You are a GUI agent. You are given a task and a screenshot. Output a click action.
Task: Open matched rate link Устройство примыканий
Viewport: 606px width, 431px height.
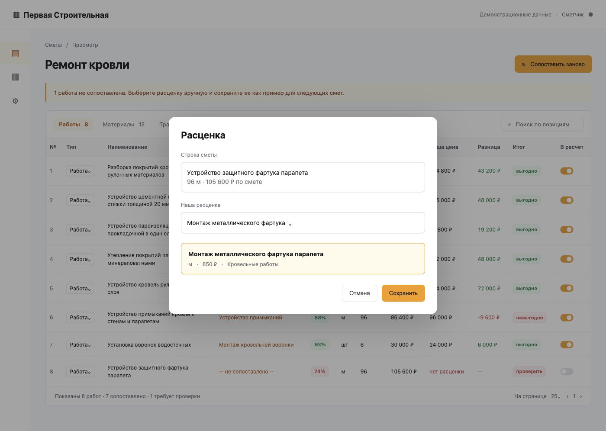tap(250, 318)
